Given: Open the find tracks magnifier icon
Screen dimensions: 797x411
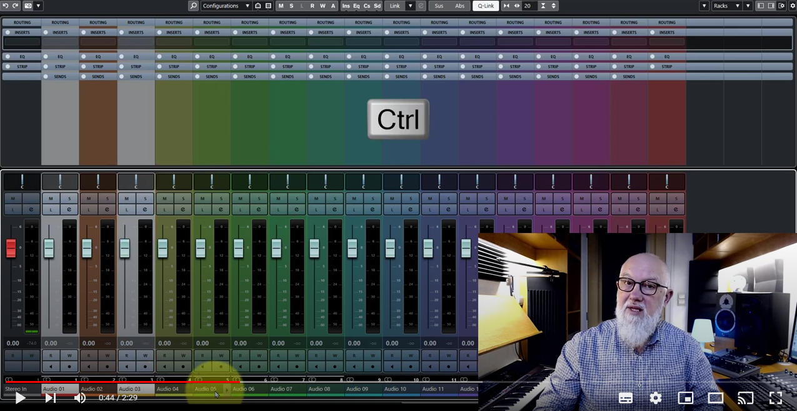Looking at the screenshot, I should [194, 6].
